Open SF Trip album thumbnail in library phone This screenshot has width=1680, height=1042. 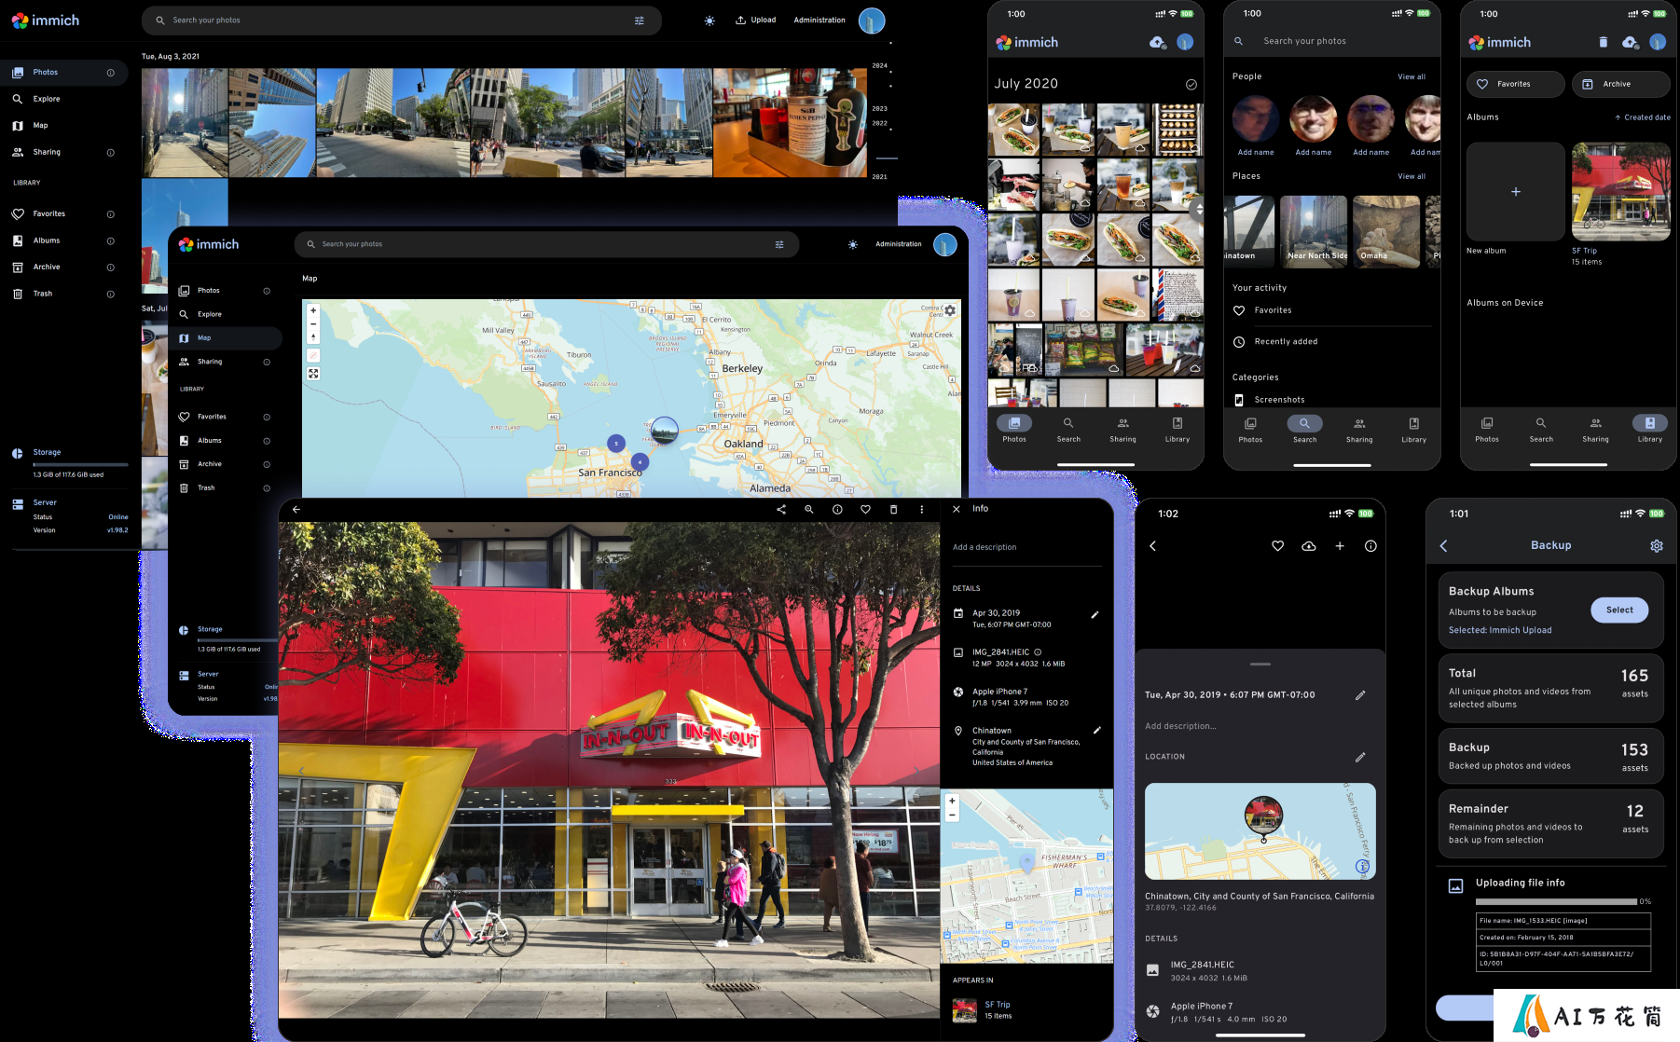pyautogui.click(x=1621, y=192)
